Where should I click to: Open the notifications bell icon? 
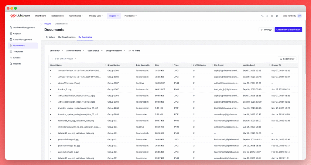click(x=267, y=16)
